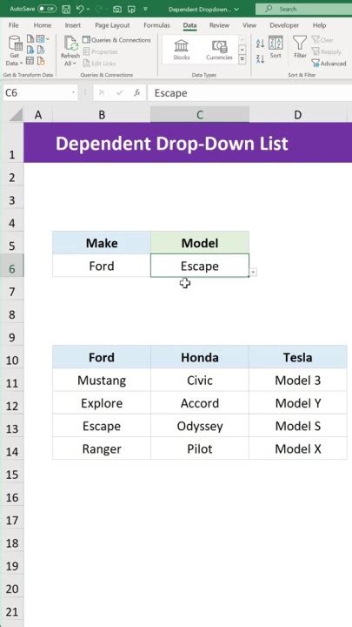Toggle the AutoSave switch
Viewport: 352px width, 627px height.
(x=47, y=9)
